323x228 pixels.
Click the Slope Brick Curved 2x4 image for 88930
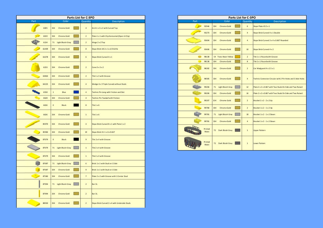(34, 203)
